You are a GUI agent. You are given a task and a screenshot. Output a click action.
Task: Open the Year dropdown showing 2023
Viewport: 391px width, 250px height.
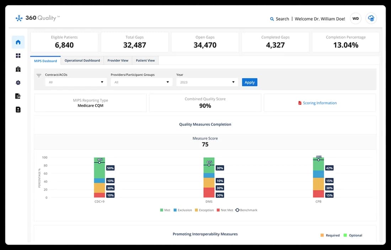pos(207,82)
